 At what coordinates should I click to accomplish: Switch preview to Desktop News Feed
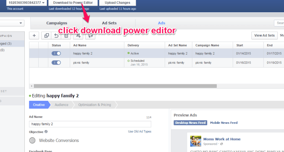(190, 123)
